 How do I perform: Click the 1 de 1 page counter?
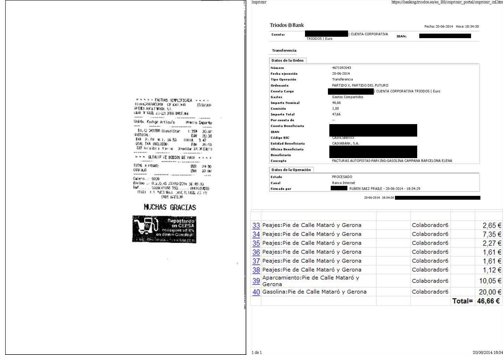(x=257, y=353)
